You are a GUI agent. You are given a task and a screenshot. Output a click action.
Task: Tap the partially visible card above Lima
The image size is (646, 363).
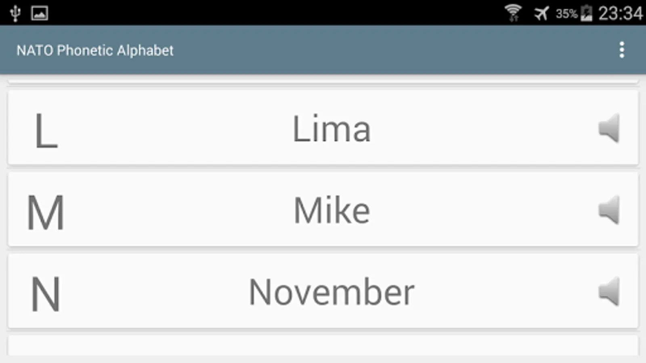point(323,82)
